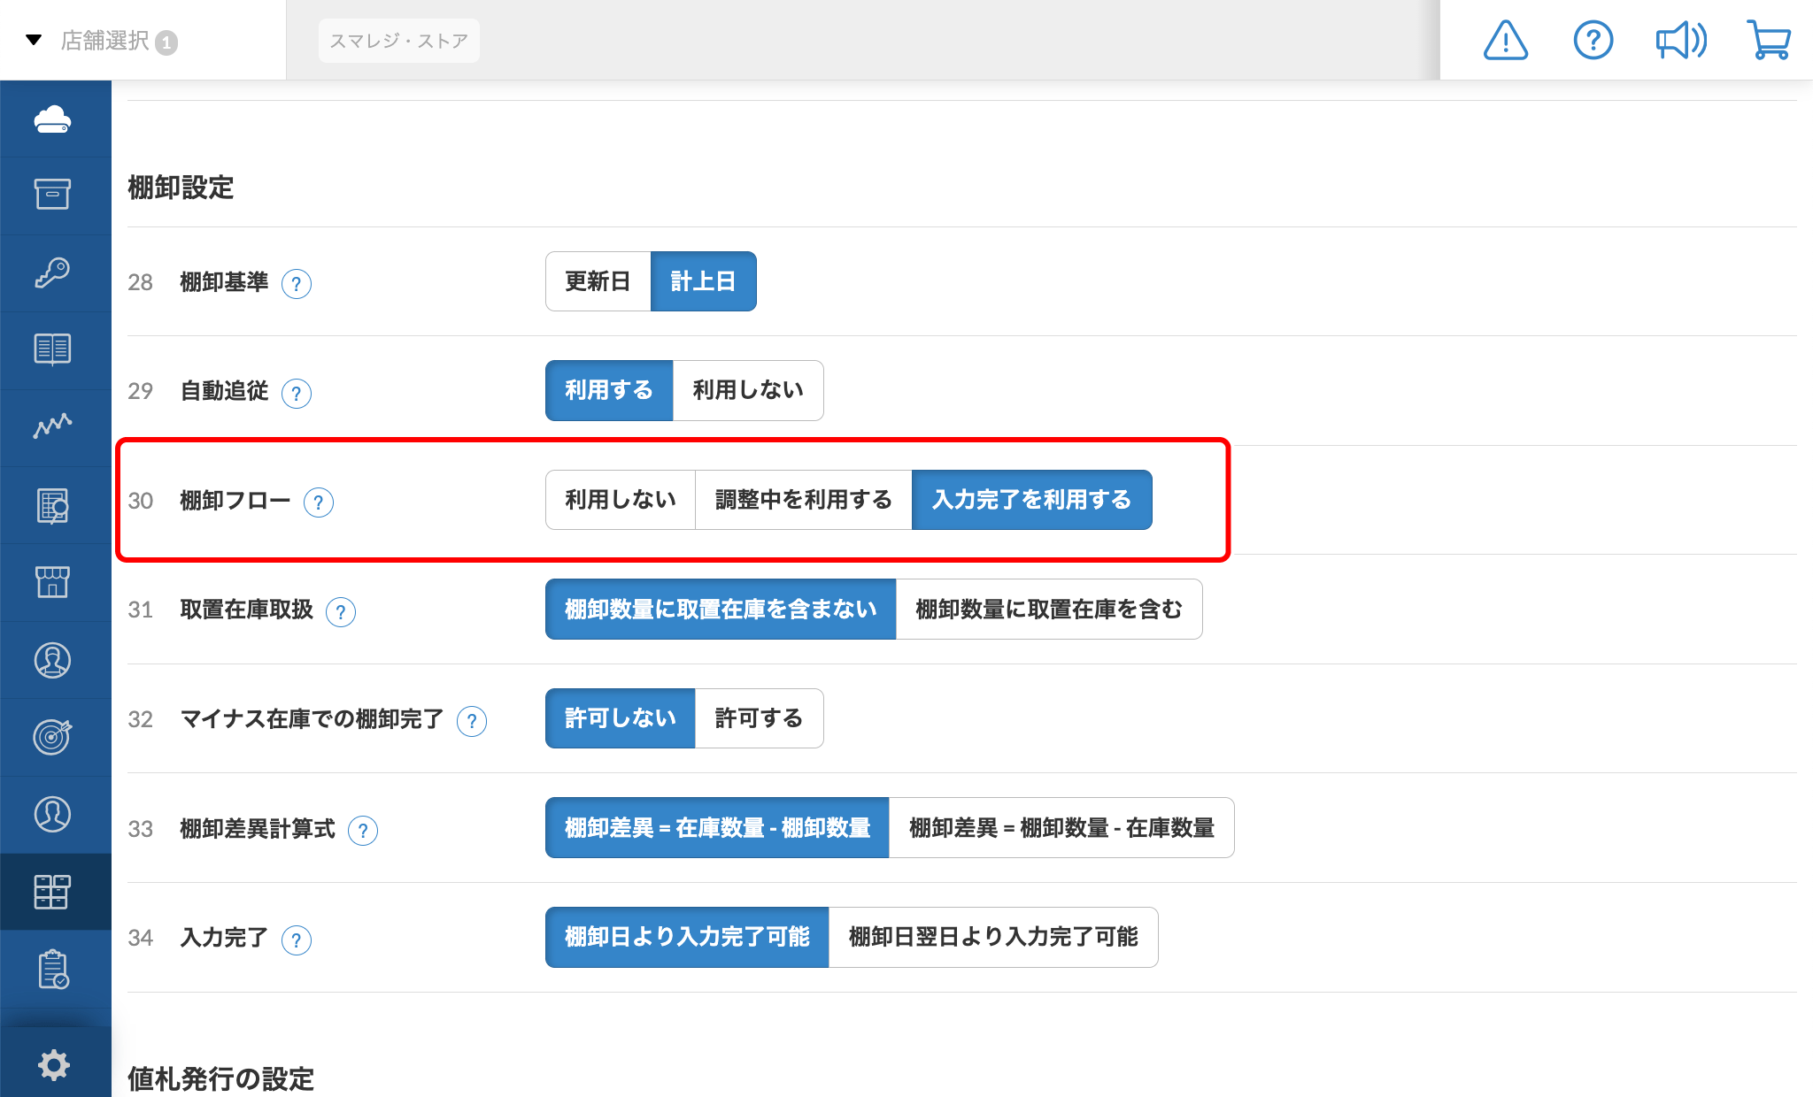Open the target goal icon in sidebar
Viewport: 1813px width, 1097px height.
tap(53, 736)
